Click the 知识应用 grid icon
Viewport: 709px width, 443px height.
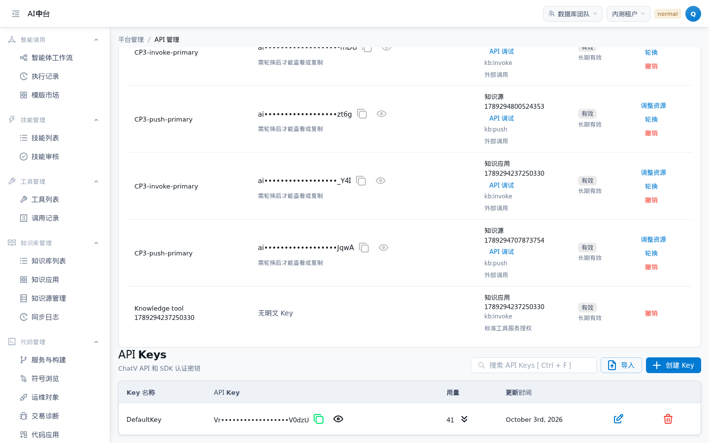click(24, 280)
